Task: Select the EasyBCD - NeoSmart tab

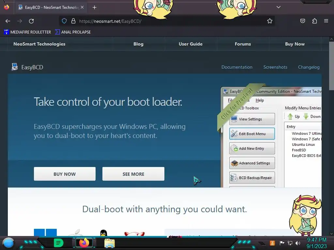Action: [x=50, y=7]
